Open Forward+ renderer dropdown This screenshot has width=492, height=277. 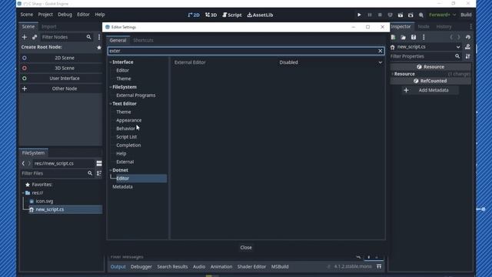click(x=442, y=15)
